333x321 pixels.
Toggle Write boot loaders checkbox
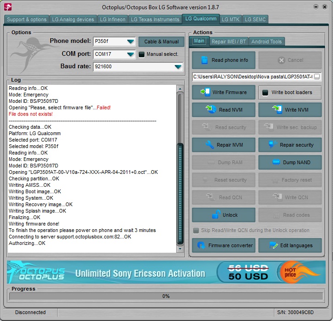265,93
